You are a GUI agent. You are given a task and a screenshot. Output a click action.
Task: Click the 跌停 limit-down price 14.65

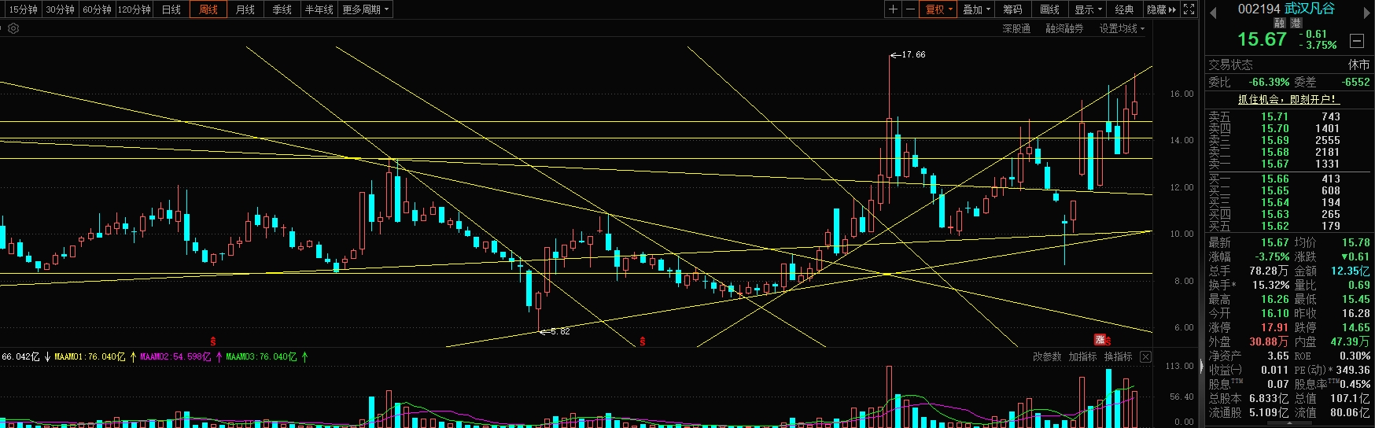1356,328
